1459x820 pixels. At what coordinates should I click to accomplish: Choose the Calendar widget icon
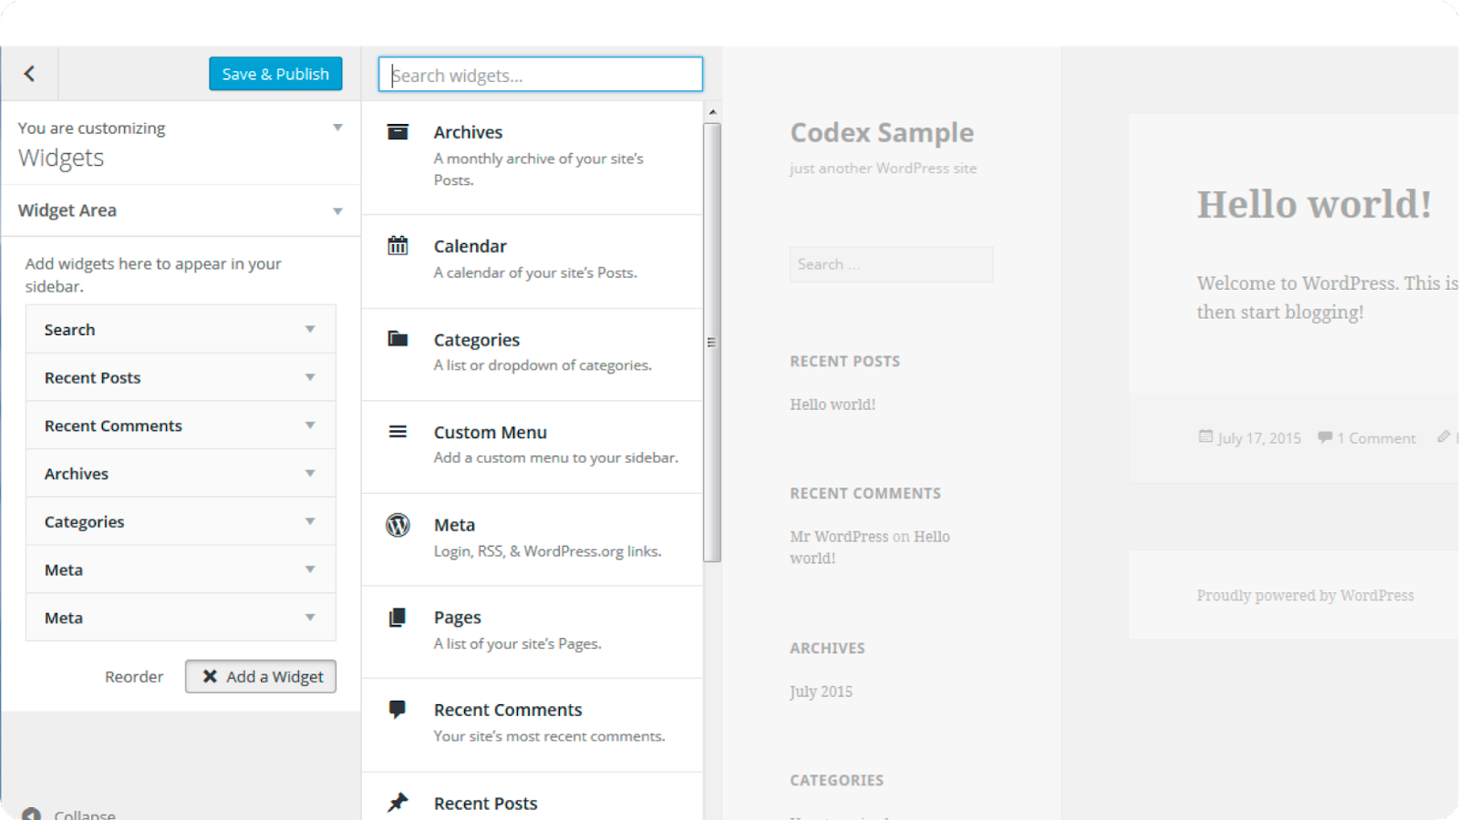tap(398, 245)
